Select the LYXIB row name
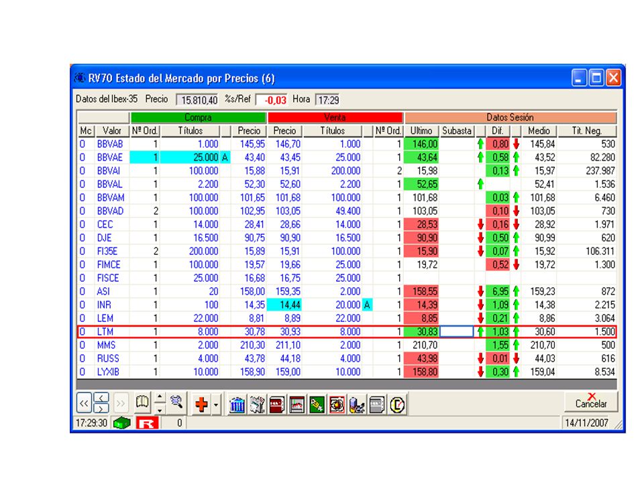 (108, 372)
